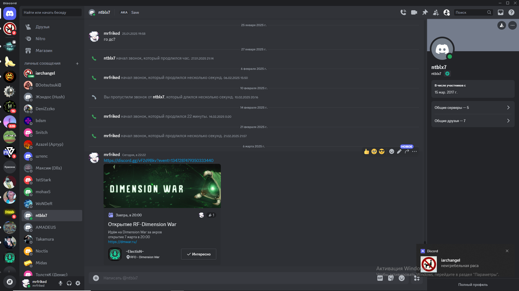Viewport: 519px width, 291px height.
Task: Open the emoji picker in message bar
Action: 402,278
